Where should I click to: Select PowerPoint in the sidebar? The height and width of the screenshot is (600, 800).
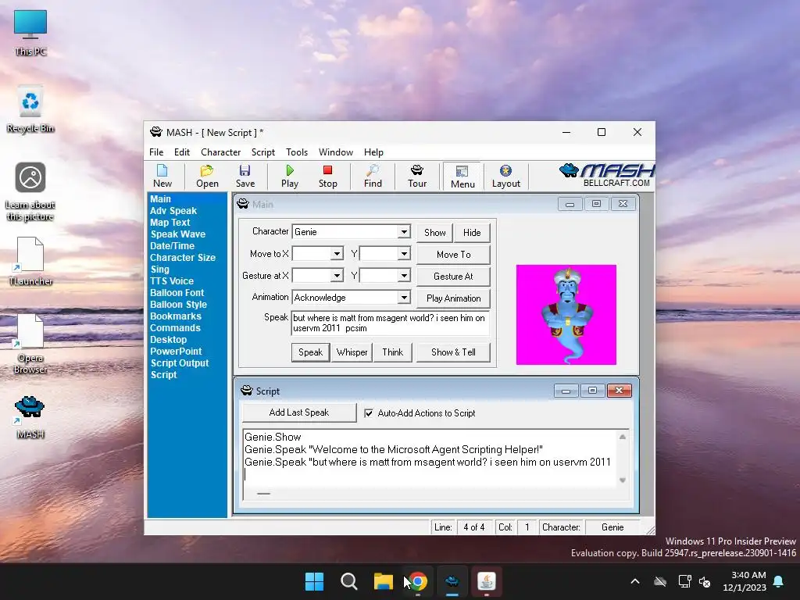176,352
